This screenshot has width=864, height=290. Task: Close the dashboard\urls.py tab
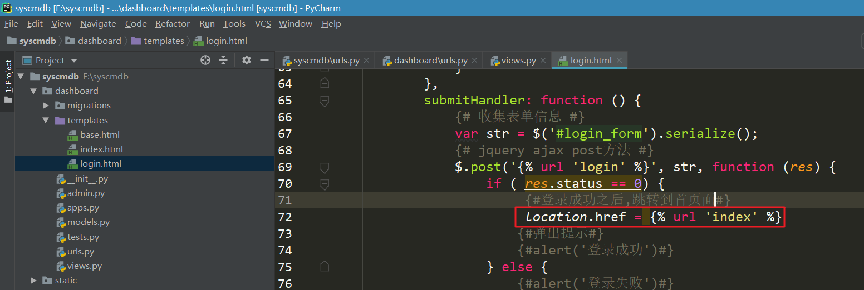point(475,61)
